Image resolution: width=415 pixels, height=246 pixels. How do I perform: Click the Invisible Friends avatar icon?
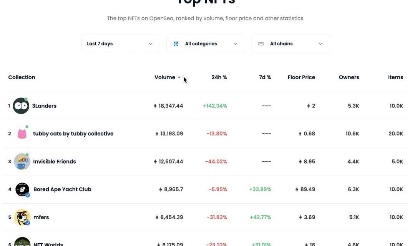click(x=22, y=162)
